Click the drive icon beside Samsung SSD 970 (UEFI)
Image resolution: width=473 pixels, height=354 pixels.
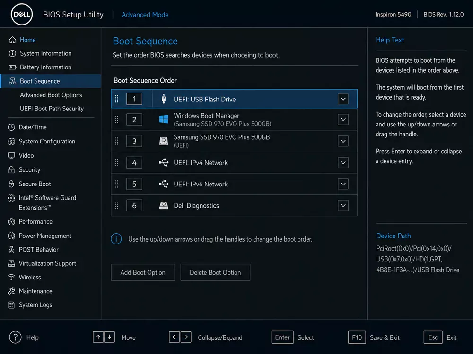(164, 141)
